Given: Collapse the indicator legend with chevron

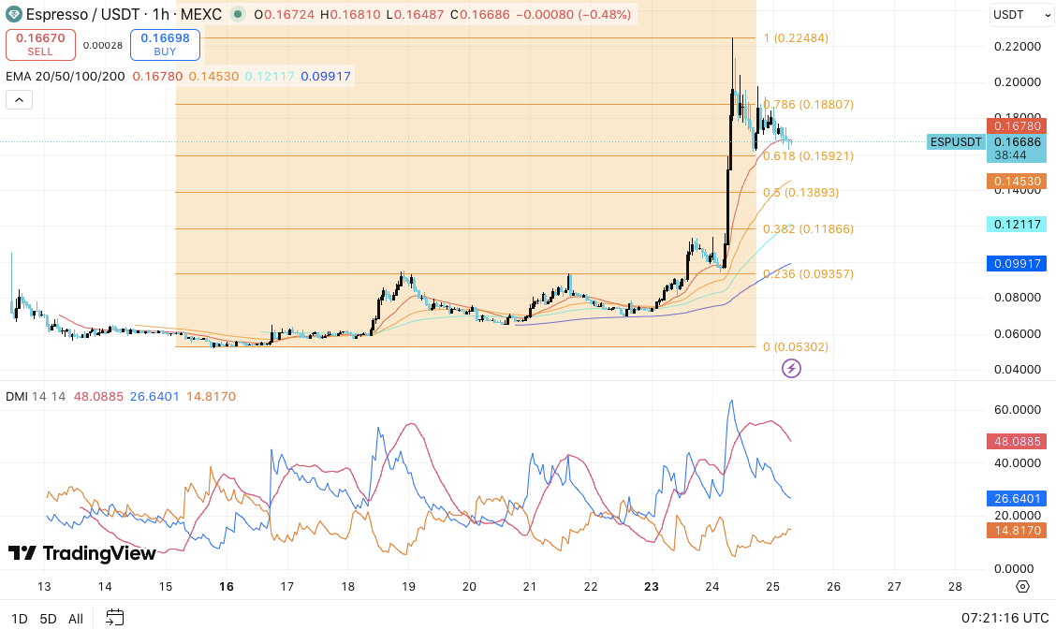Looking at the screenshot, I should [19, 100].
